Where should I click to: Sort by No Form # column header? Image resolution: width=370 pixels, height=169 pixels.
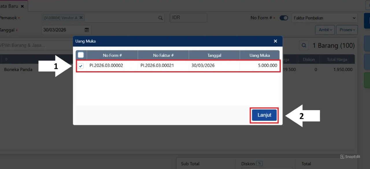(x=112, y=55)
